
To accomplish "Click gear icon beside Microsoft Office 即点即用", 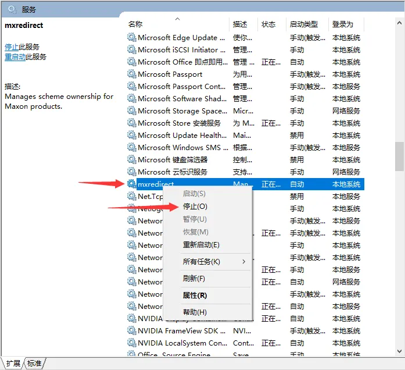I will 132,62.
